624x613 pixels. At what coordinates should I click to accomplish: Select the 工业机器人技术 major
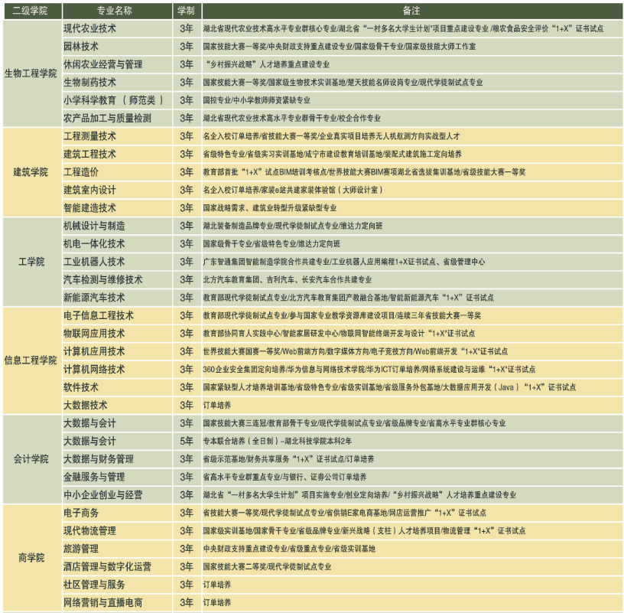click(x=94, y=261)
